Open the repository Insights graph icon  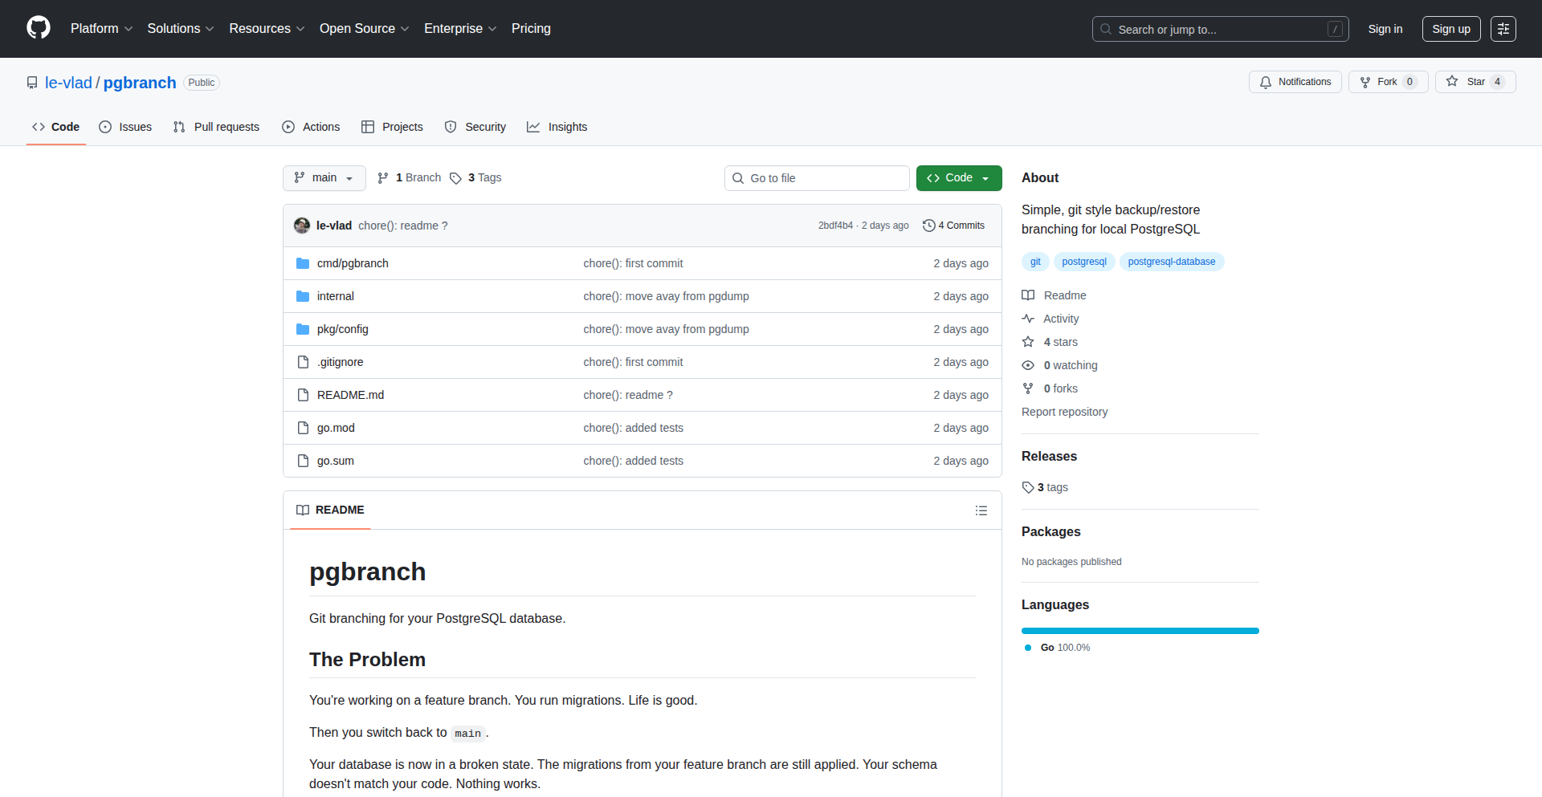(x=534, y=127)
